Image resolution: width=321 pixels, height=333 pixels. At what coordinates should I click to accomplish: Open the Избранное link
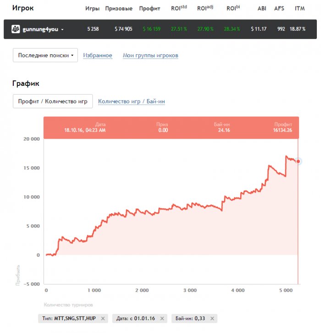[x=98, y=56]
